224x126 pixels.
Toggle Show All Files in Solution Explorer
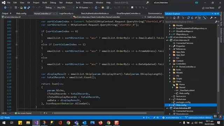point(199,18)
